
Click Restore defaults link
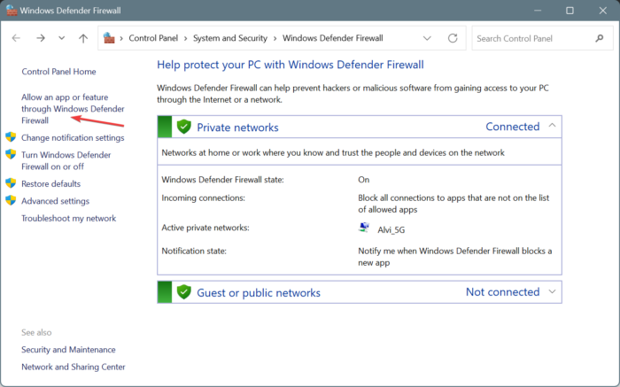[x=50, y=184]
